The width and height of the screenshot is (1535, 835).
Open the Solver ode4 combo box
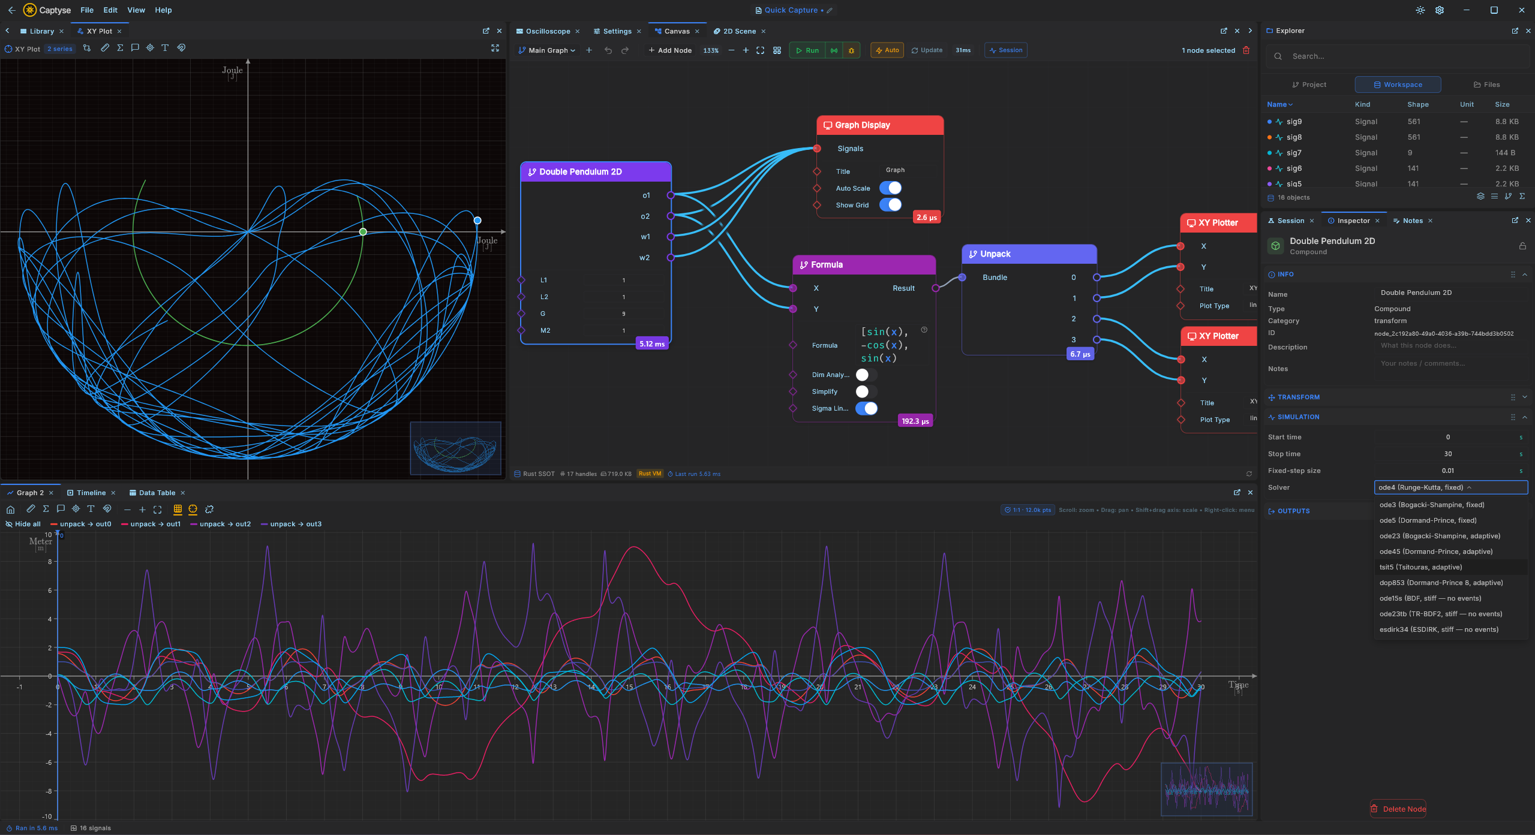pos(1450,487)
